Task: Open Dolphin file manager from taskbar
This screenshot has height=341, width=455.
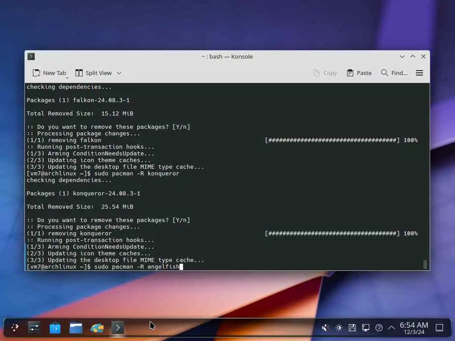Action: [x=76, y=328]
